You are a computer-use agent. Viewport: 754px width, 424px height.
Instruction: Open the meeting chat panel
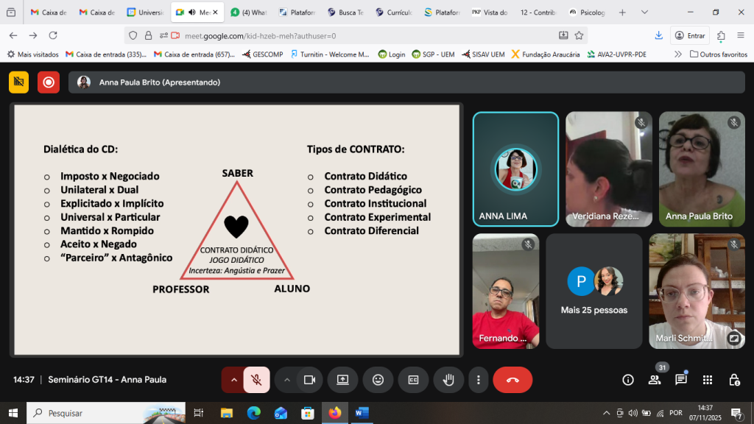pyautogui.click(x=681, y=380)
